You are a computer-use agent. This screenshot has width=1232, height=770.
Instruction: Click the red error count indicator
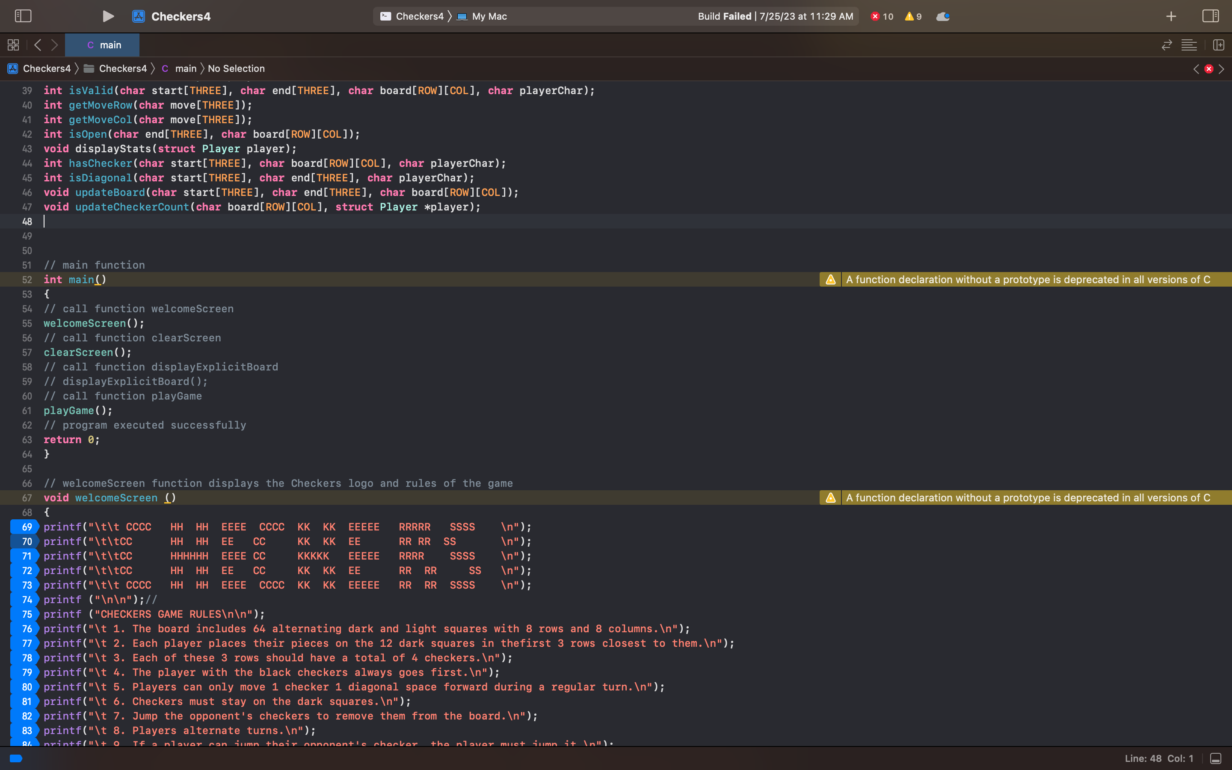click(882, 16)
